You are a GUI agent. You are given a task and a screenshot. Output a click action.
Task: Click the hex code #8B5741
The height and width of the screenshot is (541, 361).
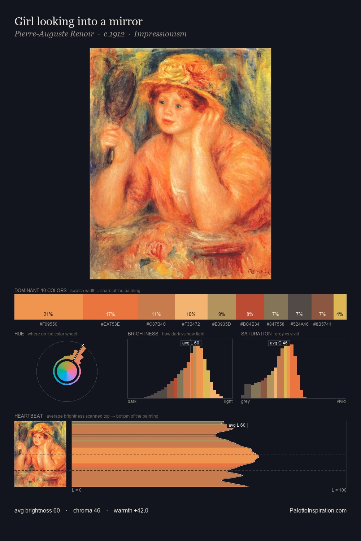pos(322,324)
